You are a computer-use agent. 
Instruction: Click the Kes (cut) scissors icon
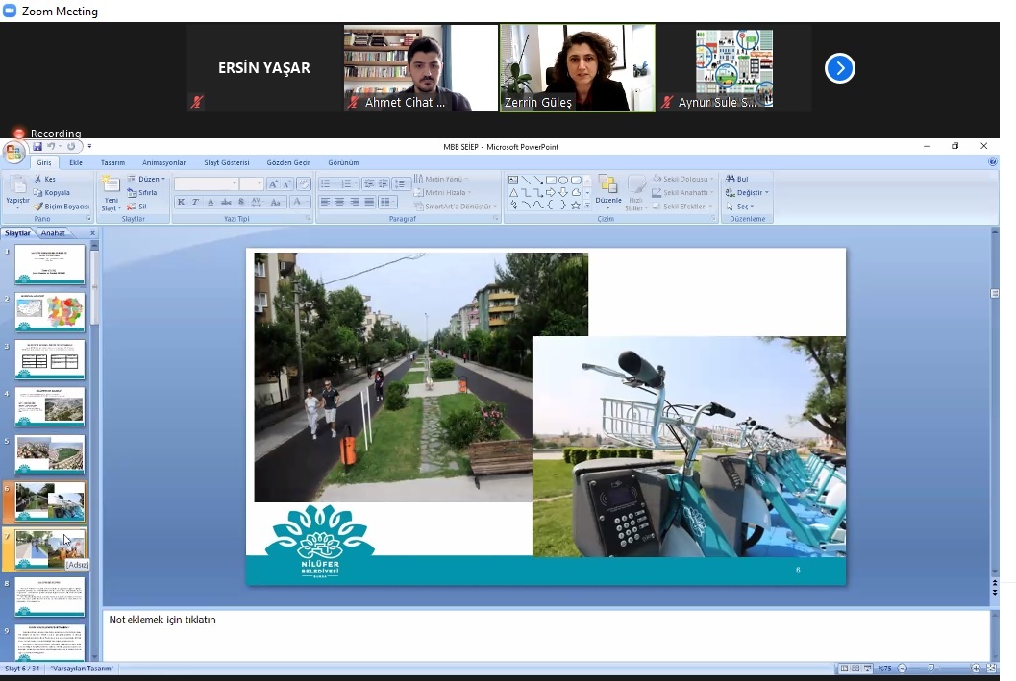tap(39, 180)
